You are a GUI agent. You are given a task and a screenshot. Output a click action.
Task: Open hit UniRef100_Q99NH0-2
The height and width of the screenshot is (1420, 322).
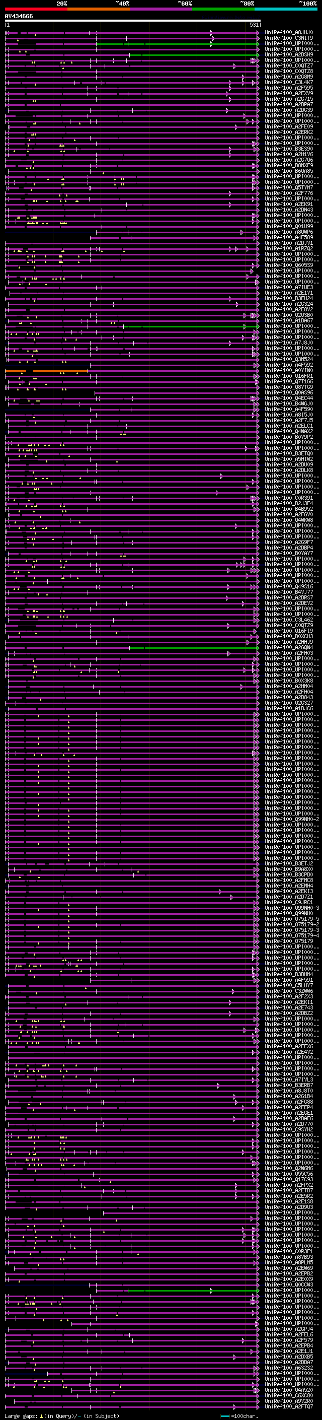pos(292,820)
